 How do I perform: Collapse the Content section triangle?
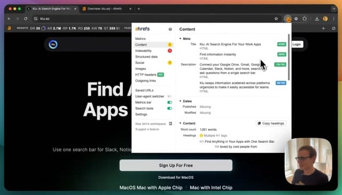click(181, 123)
